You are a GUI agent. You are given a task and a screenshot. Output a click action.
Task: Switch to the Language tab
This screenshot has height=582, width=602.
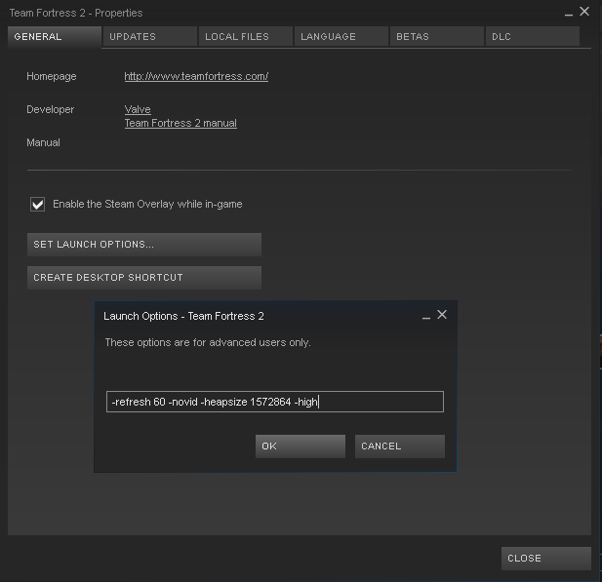click(x=341, y=37)
